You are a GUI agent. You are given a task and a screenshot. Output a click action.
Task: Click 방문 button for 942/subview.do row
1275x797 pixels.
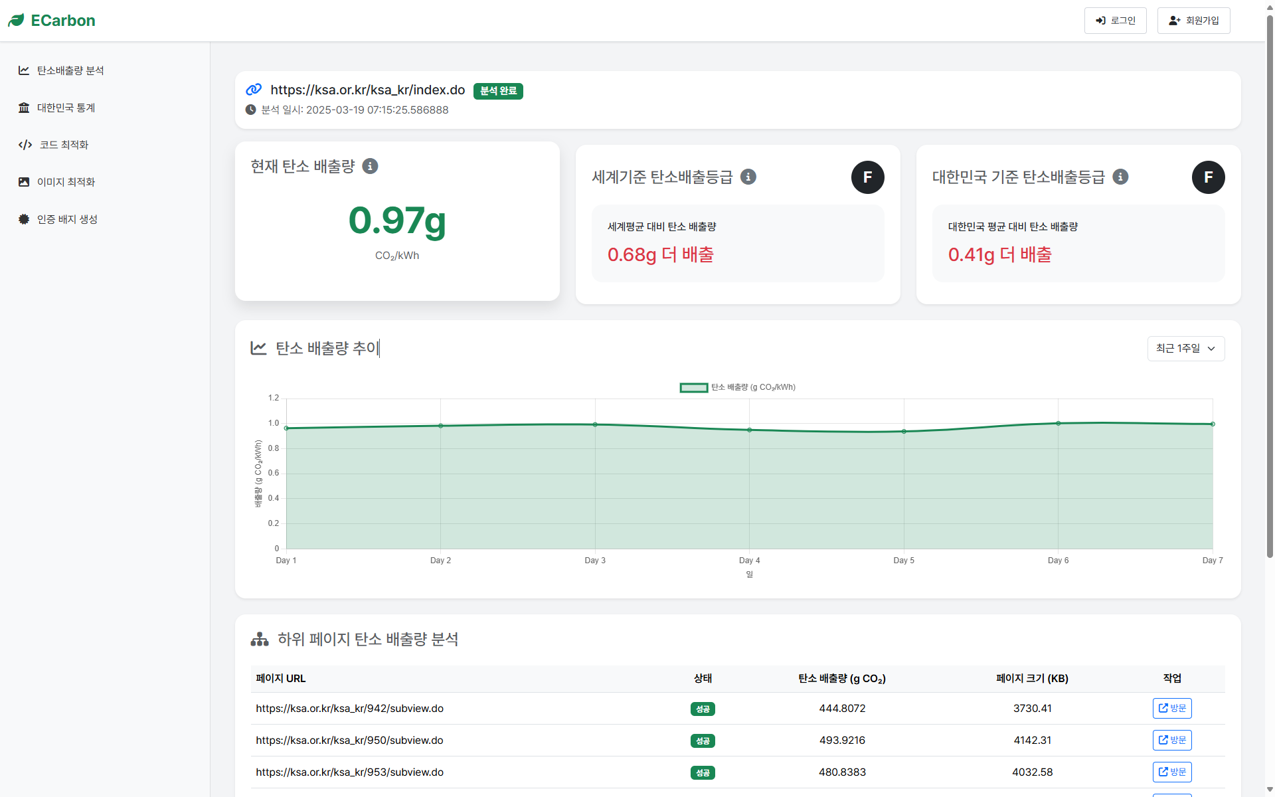(x=1171, y=708)
